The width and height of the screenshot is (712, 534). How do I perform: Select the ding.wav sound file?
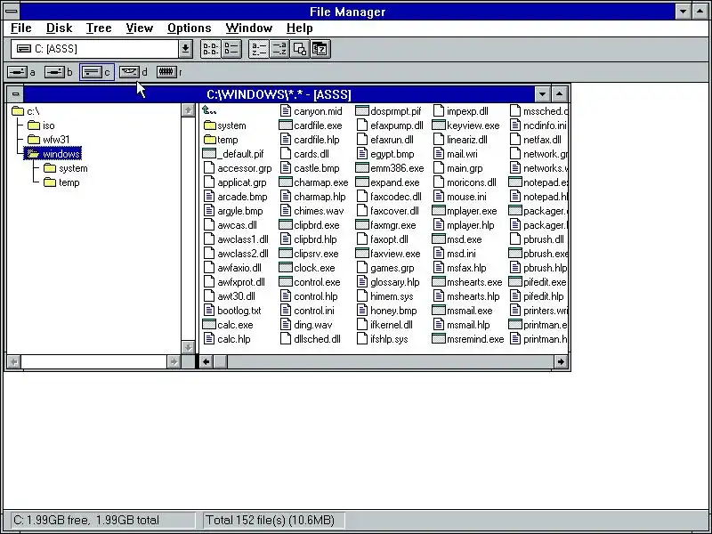(306, 325)
